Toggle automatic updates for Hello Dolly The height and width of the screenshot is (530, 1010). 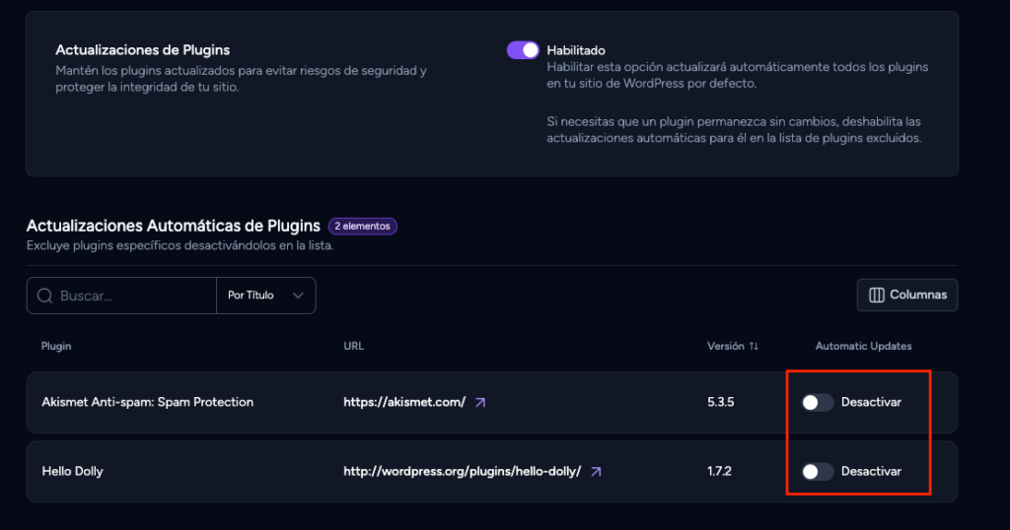click(x=817, y=472)
